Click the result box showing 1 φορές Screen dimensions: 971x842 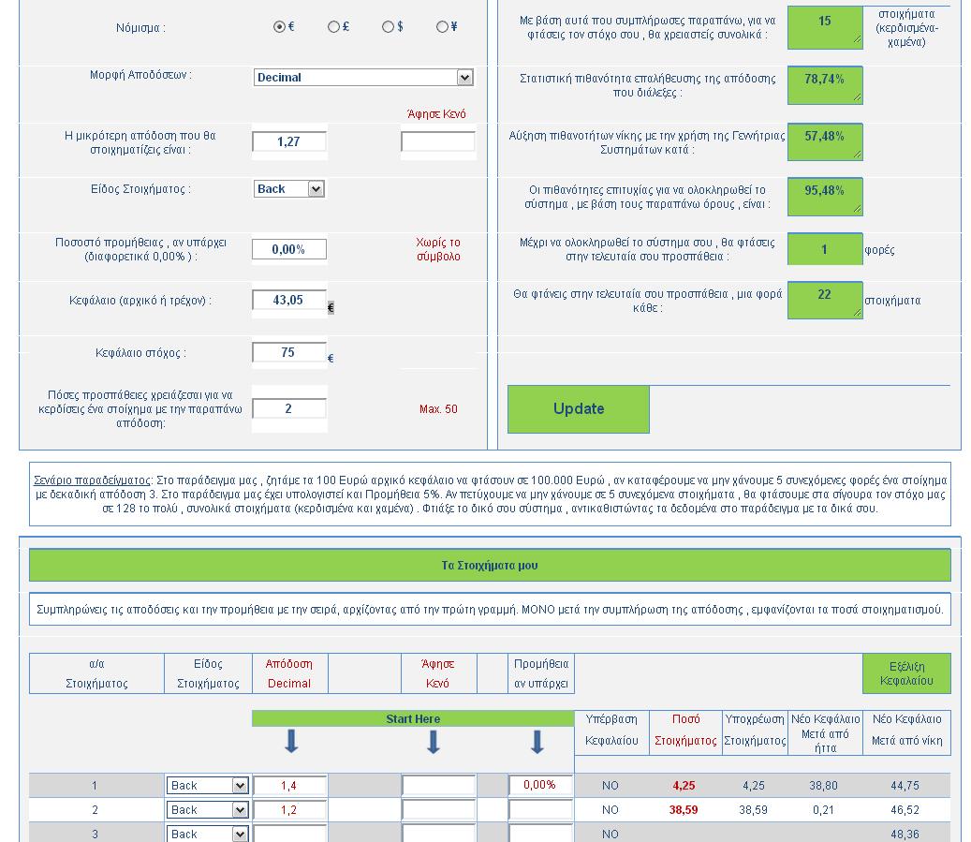825,249
